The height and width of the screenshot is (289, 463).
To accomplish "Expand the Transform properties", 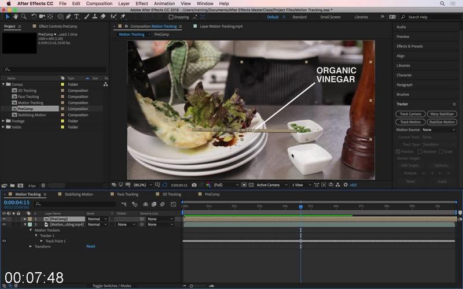I will (x=31, y=247).
